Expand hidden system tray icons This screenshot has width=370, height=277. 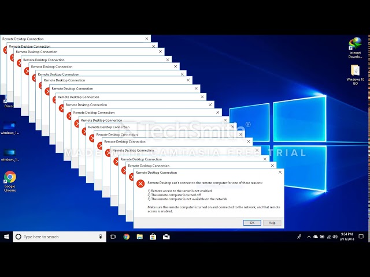309,237
